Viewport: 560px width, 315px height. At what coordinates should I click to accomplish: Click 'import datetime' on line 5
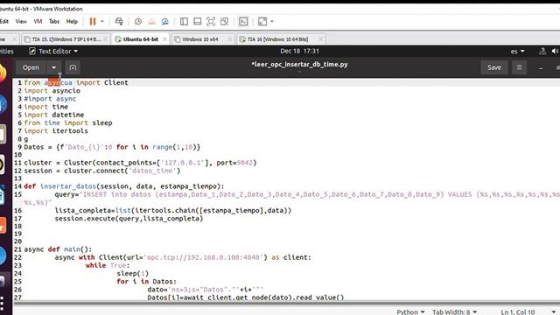click(54, 115)
